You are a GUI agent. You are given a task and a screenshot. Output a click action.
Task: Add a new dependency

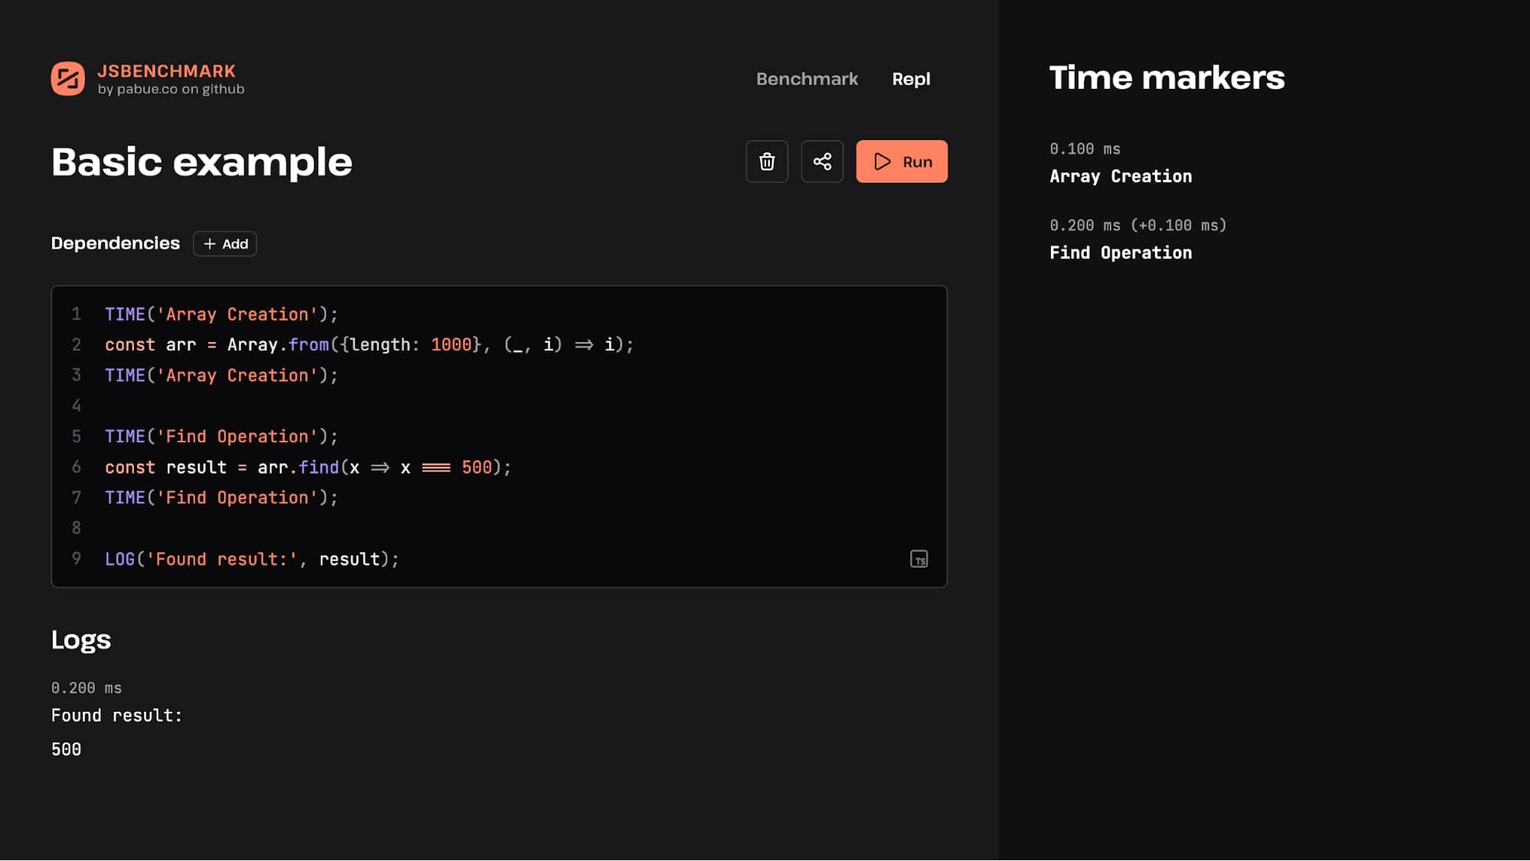[x=224, y=243]
